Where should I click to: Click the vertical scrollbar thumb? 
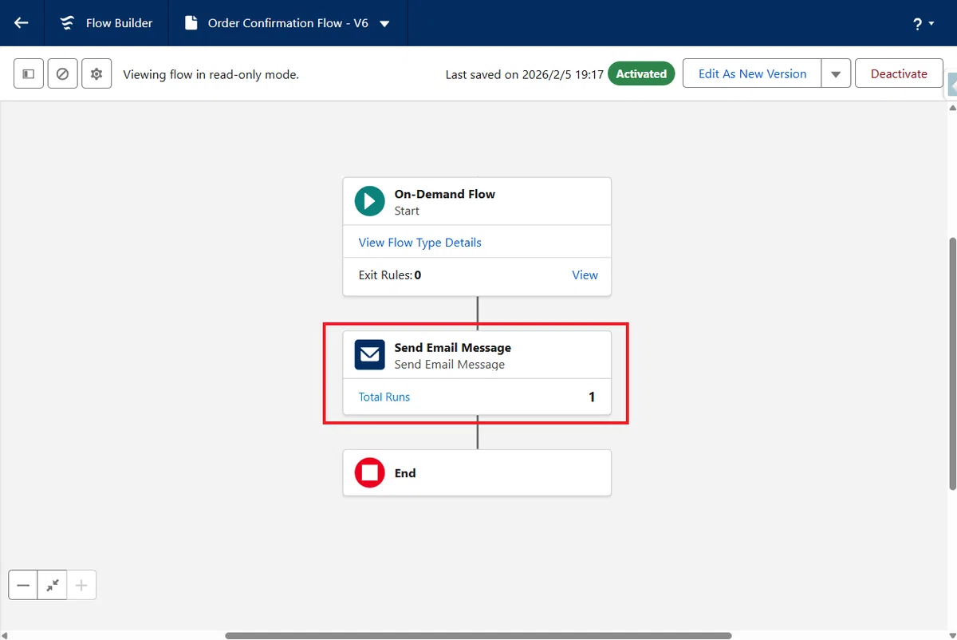pyautogui.click(x=952, y=363)
